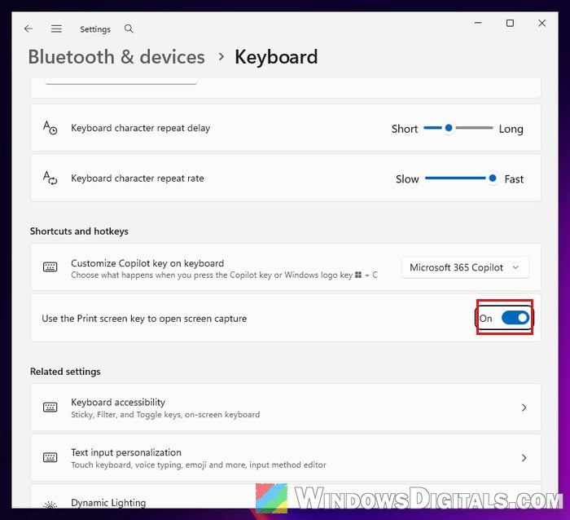Click Keyboard character repeat rate label
The height and width of the screenshot is (520, 570).
click(138, 178)
